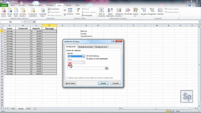Switch to the Vista ribbon tab
Viewport: 201px width, 113px height.
coord(77,5)
